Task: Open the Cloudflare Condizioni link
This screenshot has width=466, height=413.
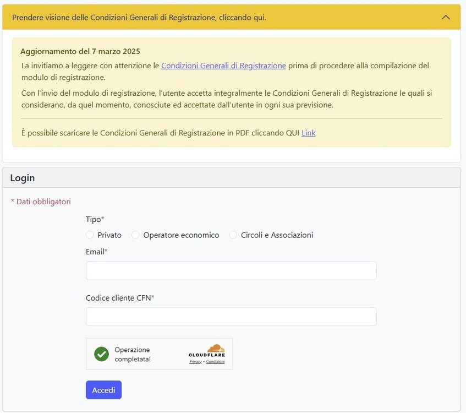Action: (215, 362)
